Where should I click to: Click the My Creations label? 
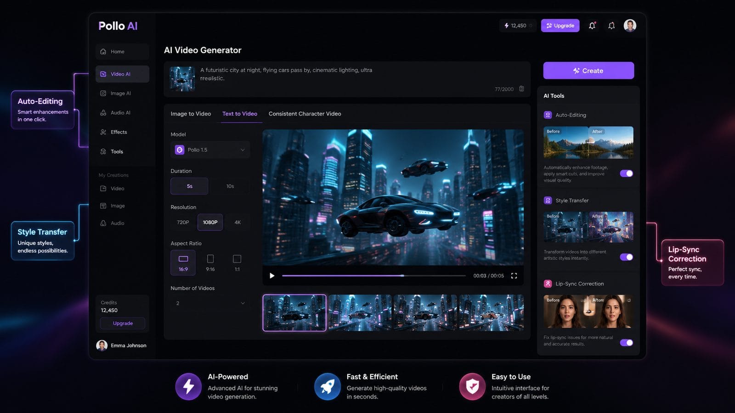113,175
